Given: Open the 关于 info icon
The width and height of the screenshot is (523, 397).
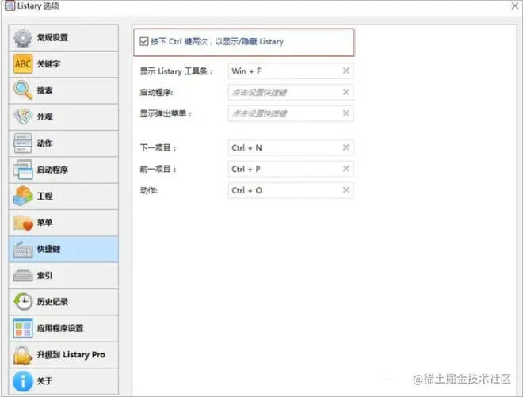Looking at the screenshot, I should click(x=23, y=381).
